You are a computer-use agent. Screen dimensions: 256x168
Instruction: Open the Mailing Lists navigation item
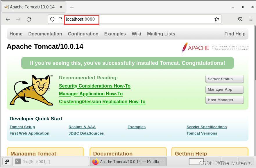[x=161, y=34]
